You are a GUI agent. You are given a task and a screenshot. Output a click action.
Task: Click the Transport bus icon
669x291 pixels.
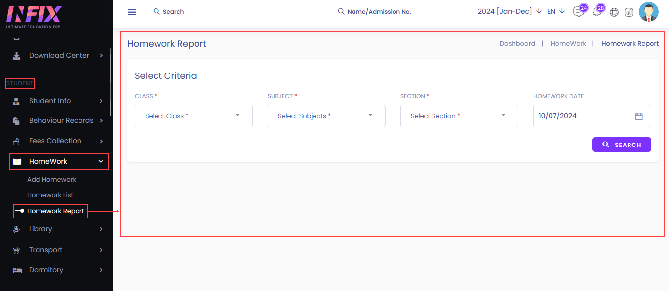coord(17,250)
